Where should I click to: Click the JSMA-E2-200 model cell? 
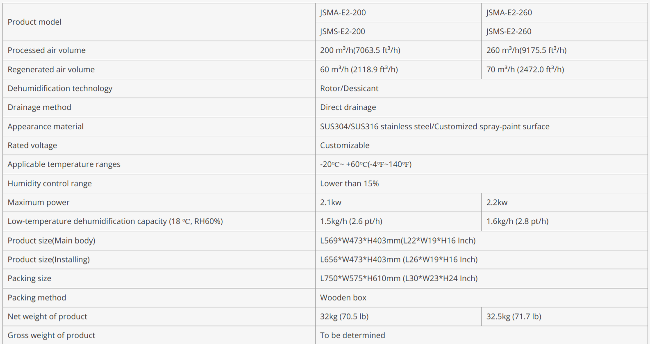click(343, 13)
